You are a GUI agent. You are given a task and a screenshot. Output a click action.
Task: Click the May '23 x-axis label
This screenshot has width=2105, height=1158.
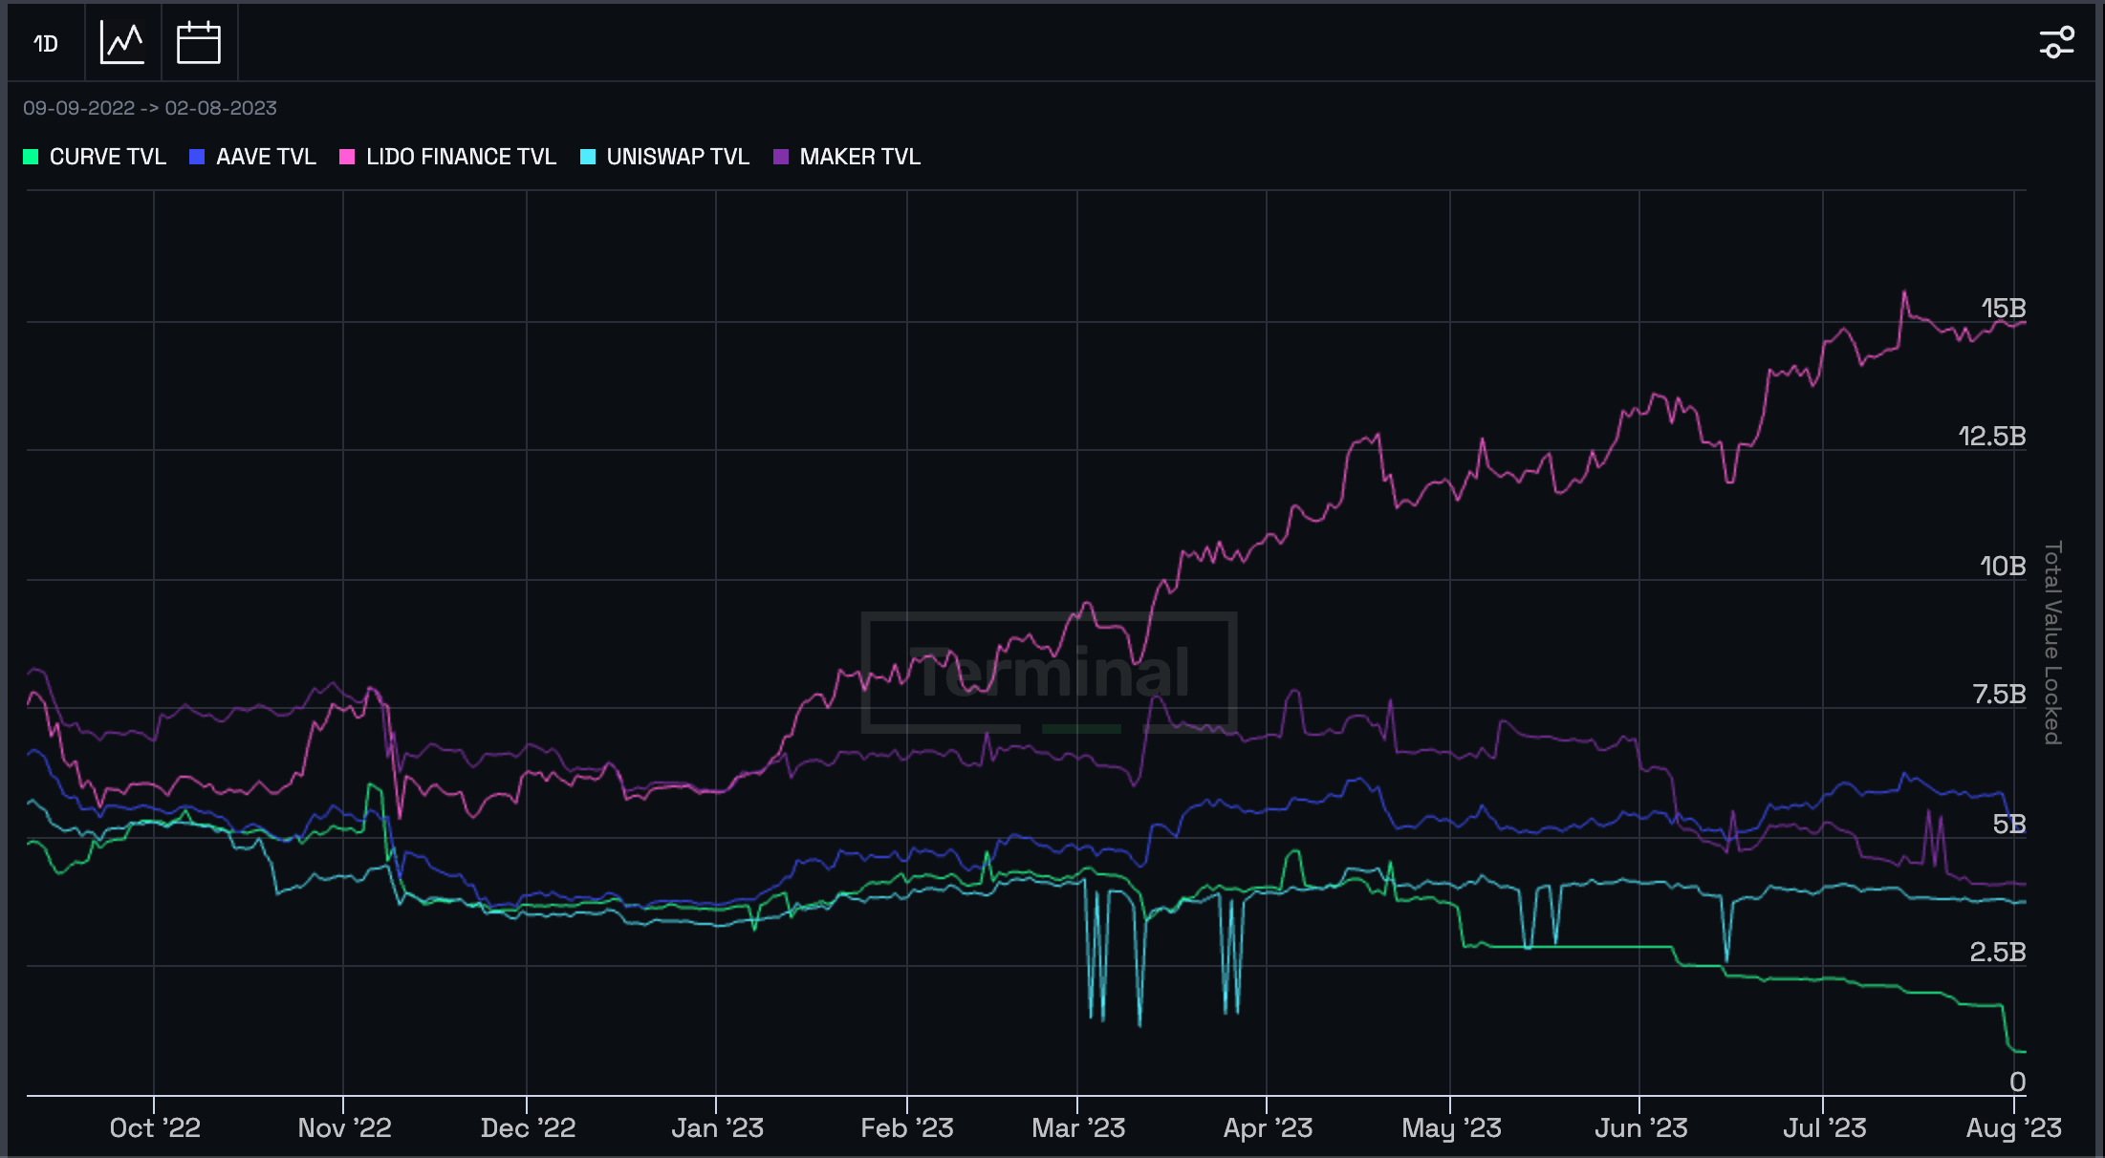click(x=1451, y=1128)
